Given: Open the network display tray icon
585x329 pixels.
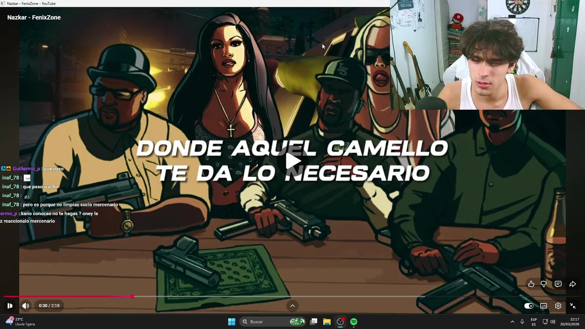Looking at the screenshot, I should coord(545,322).
